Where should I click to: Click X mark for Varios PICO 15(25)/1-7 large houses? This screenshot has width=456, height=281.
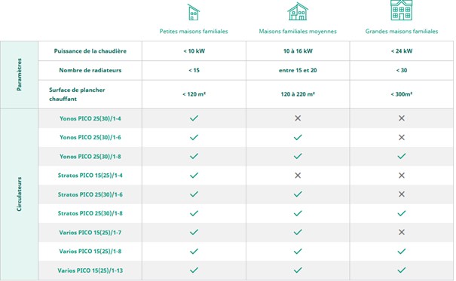[402, 232]
